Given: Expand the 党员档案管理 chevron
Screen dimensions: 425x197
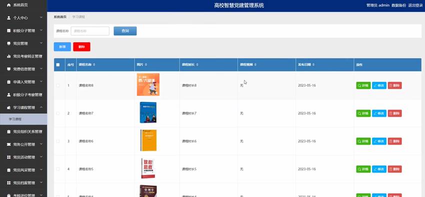Looking at the screenshot, I should click(x=41, y=183).
